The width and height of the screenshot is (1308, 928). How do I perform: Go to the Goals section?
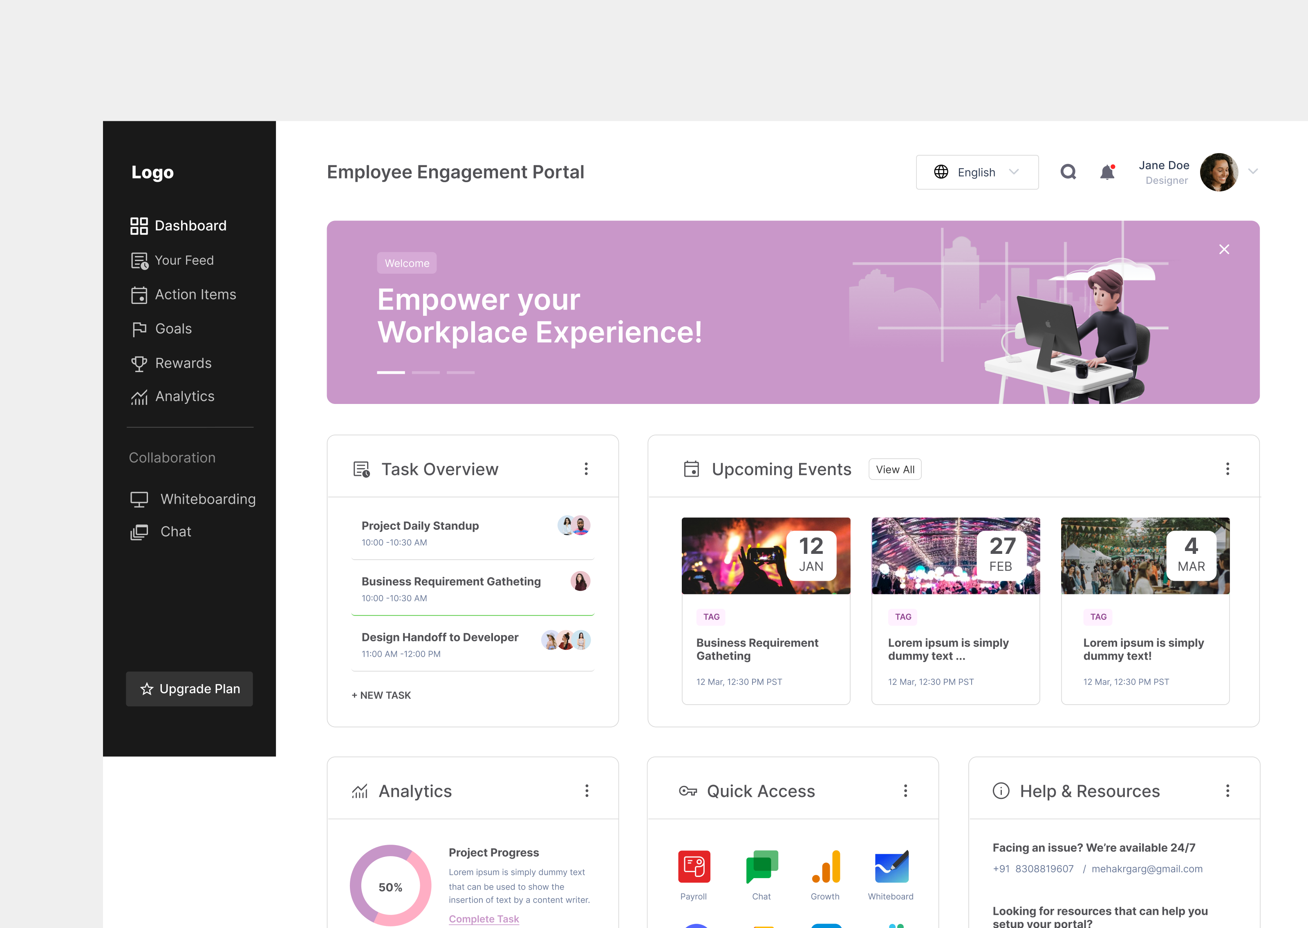(x=173, y=328)
